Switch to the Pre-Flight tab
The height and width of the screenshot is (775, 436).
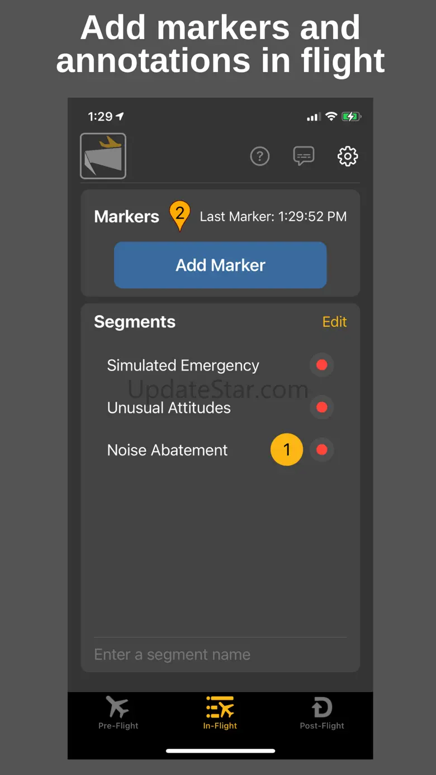click(118, 714)
